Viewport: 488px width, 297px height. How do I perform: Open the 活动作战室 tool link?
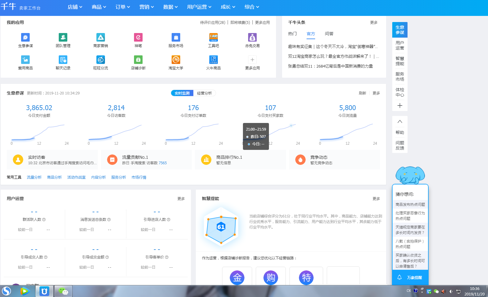click(76, 177)
